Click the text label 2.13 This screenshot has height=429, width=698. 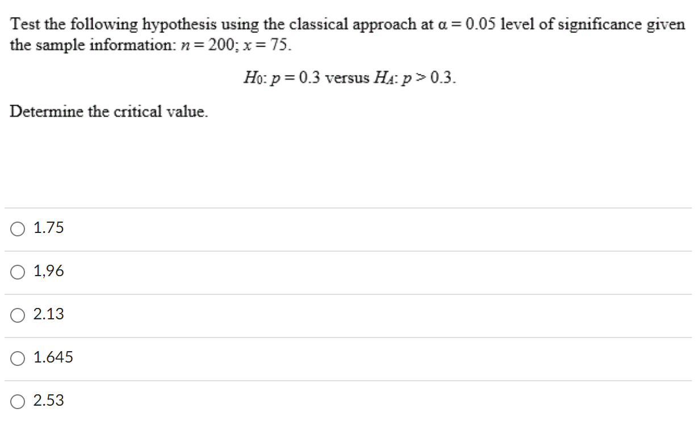coord(49,314)
